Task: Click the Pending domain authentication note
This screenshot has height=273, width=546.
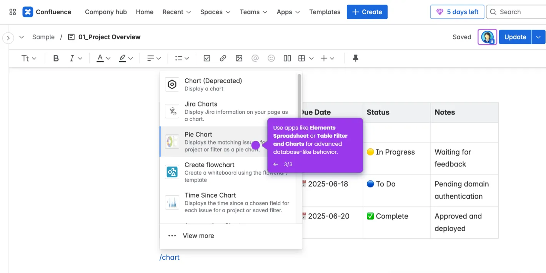Action: pyautogui.click(x=461, y=190)
